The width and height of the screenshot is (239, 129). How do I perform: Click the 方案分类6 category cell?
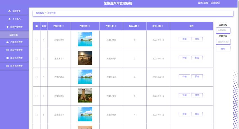click(x=111, y=77)
